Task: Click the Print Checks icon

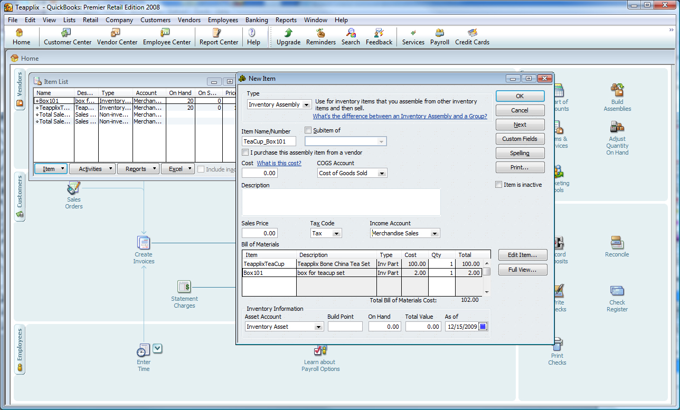Action: pos(558,352)
